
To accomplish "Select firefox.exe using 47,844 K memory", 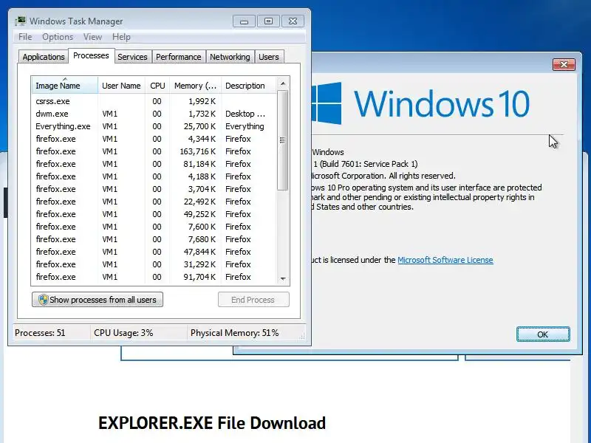I will 154,252.
